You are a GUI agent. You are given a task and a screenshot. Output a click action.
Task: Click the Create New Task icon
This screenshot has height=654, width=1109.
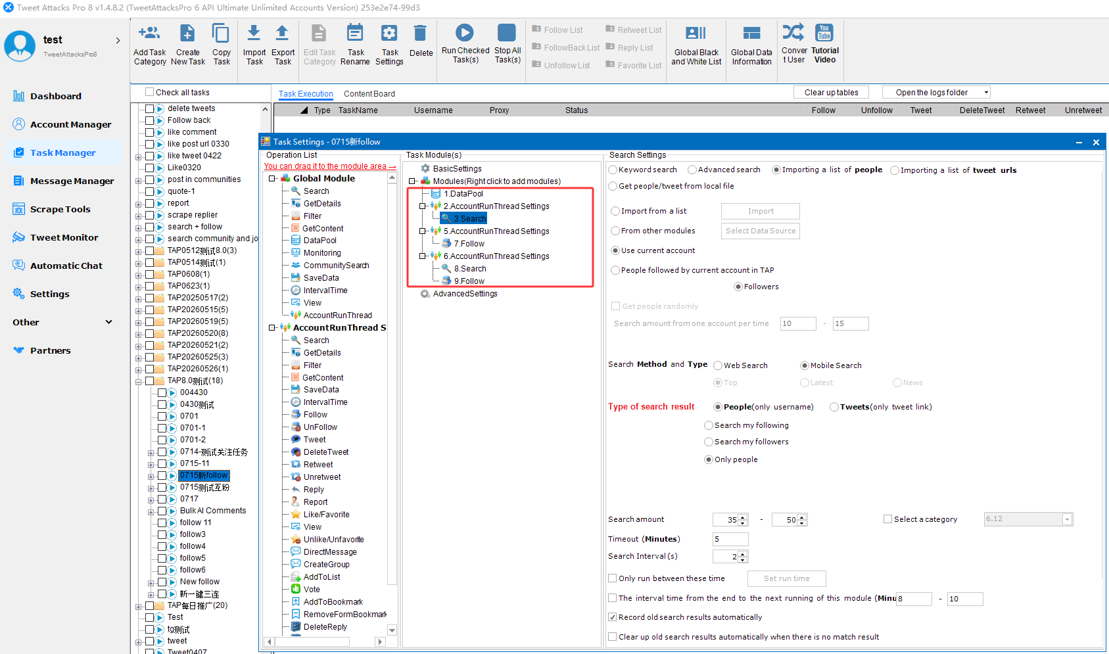tap(187, 33)
